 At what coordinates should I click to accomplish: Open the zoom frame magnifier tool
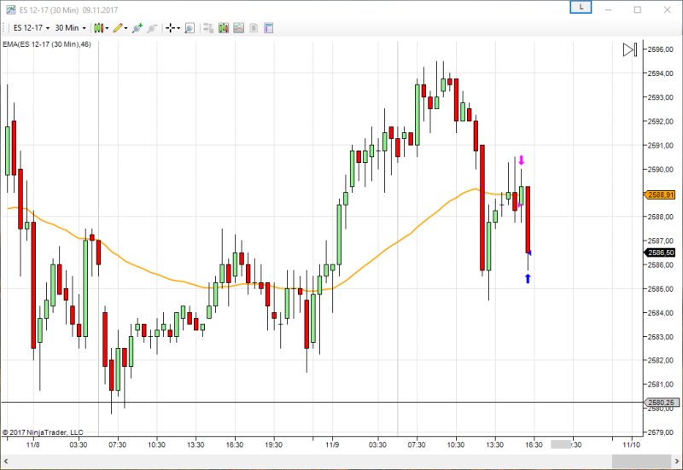pos(190,28)
